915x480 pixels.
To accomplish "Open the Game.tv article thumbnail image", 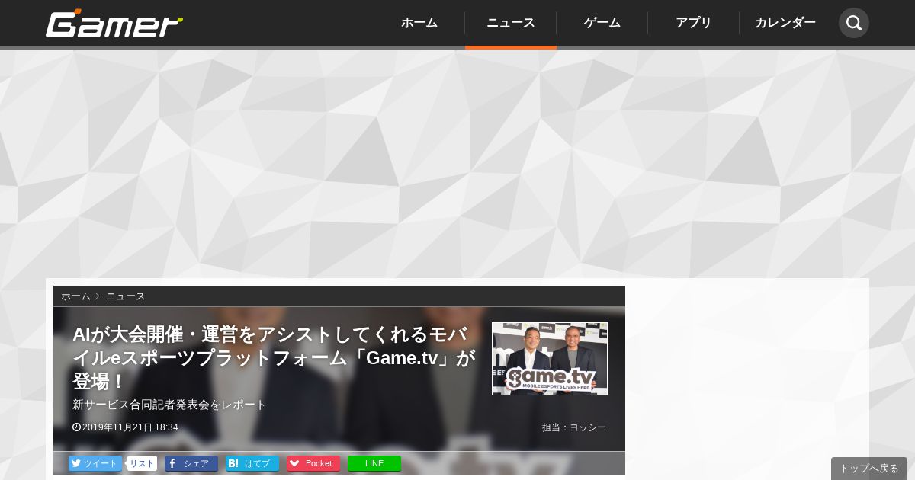I will 550,359.
